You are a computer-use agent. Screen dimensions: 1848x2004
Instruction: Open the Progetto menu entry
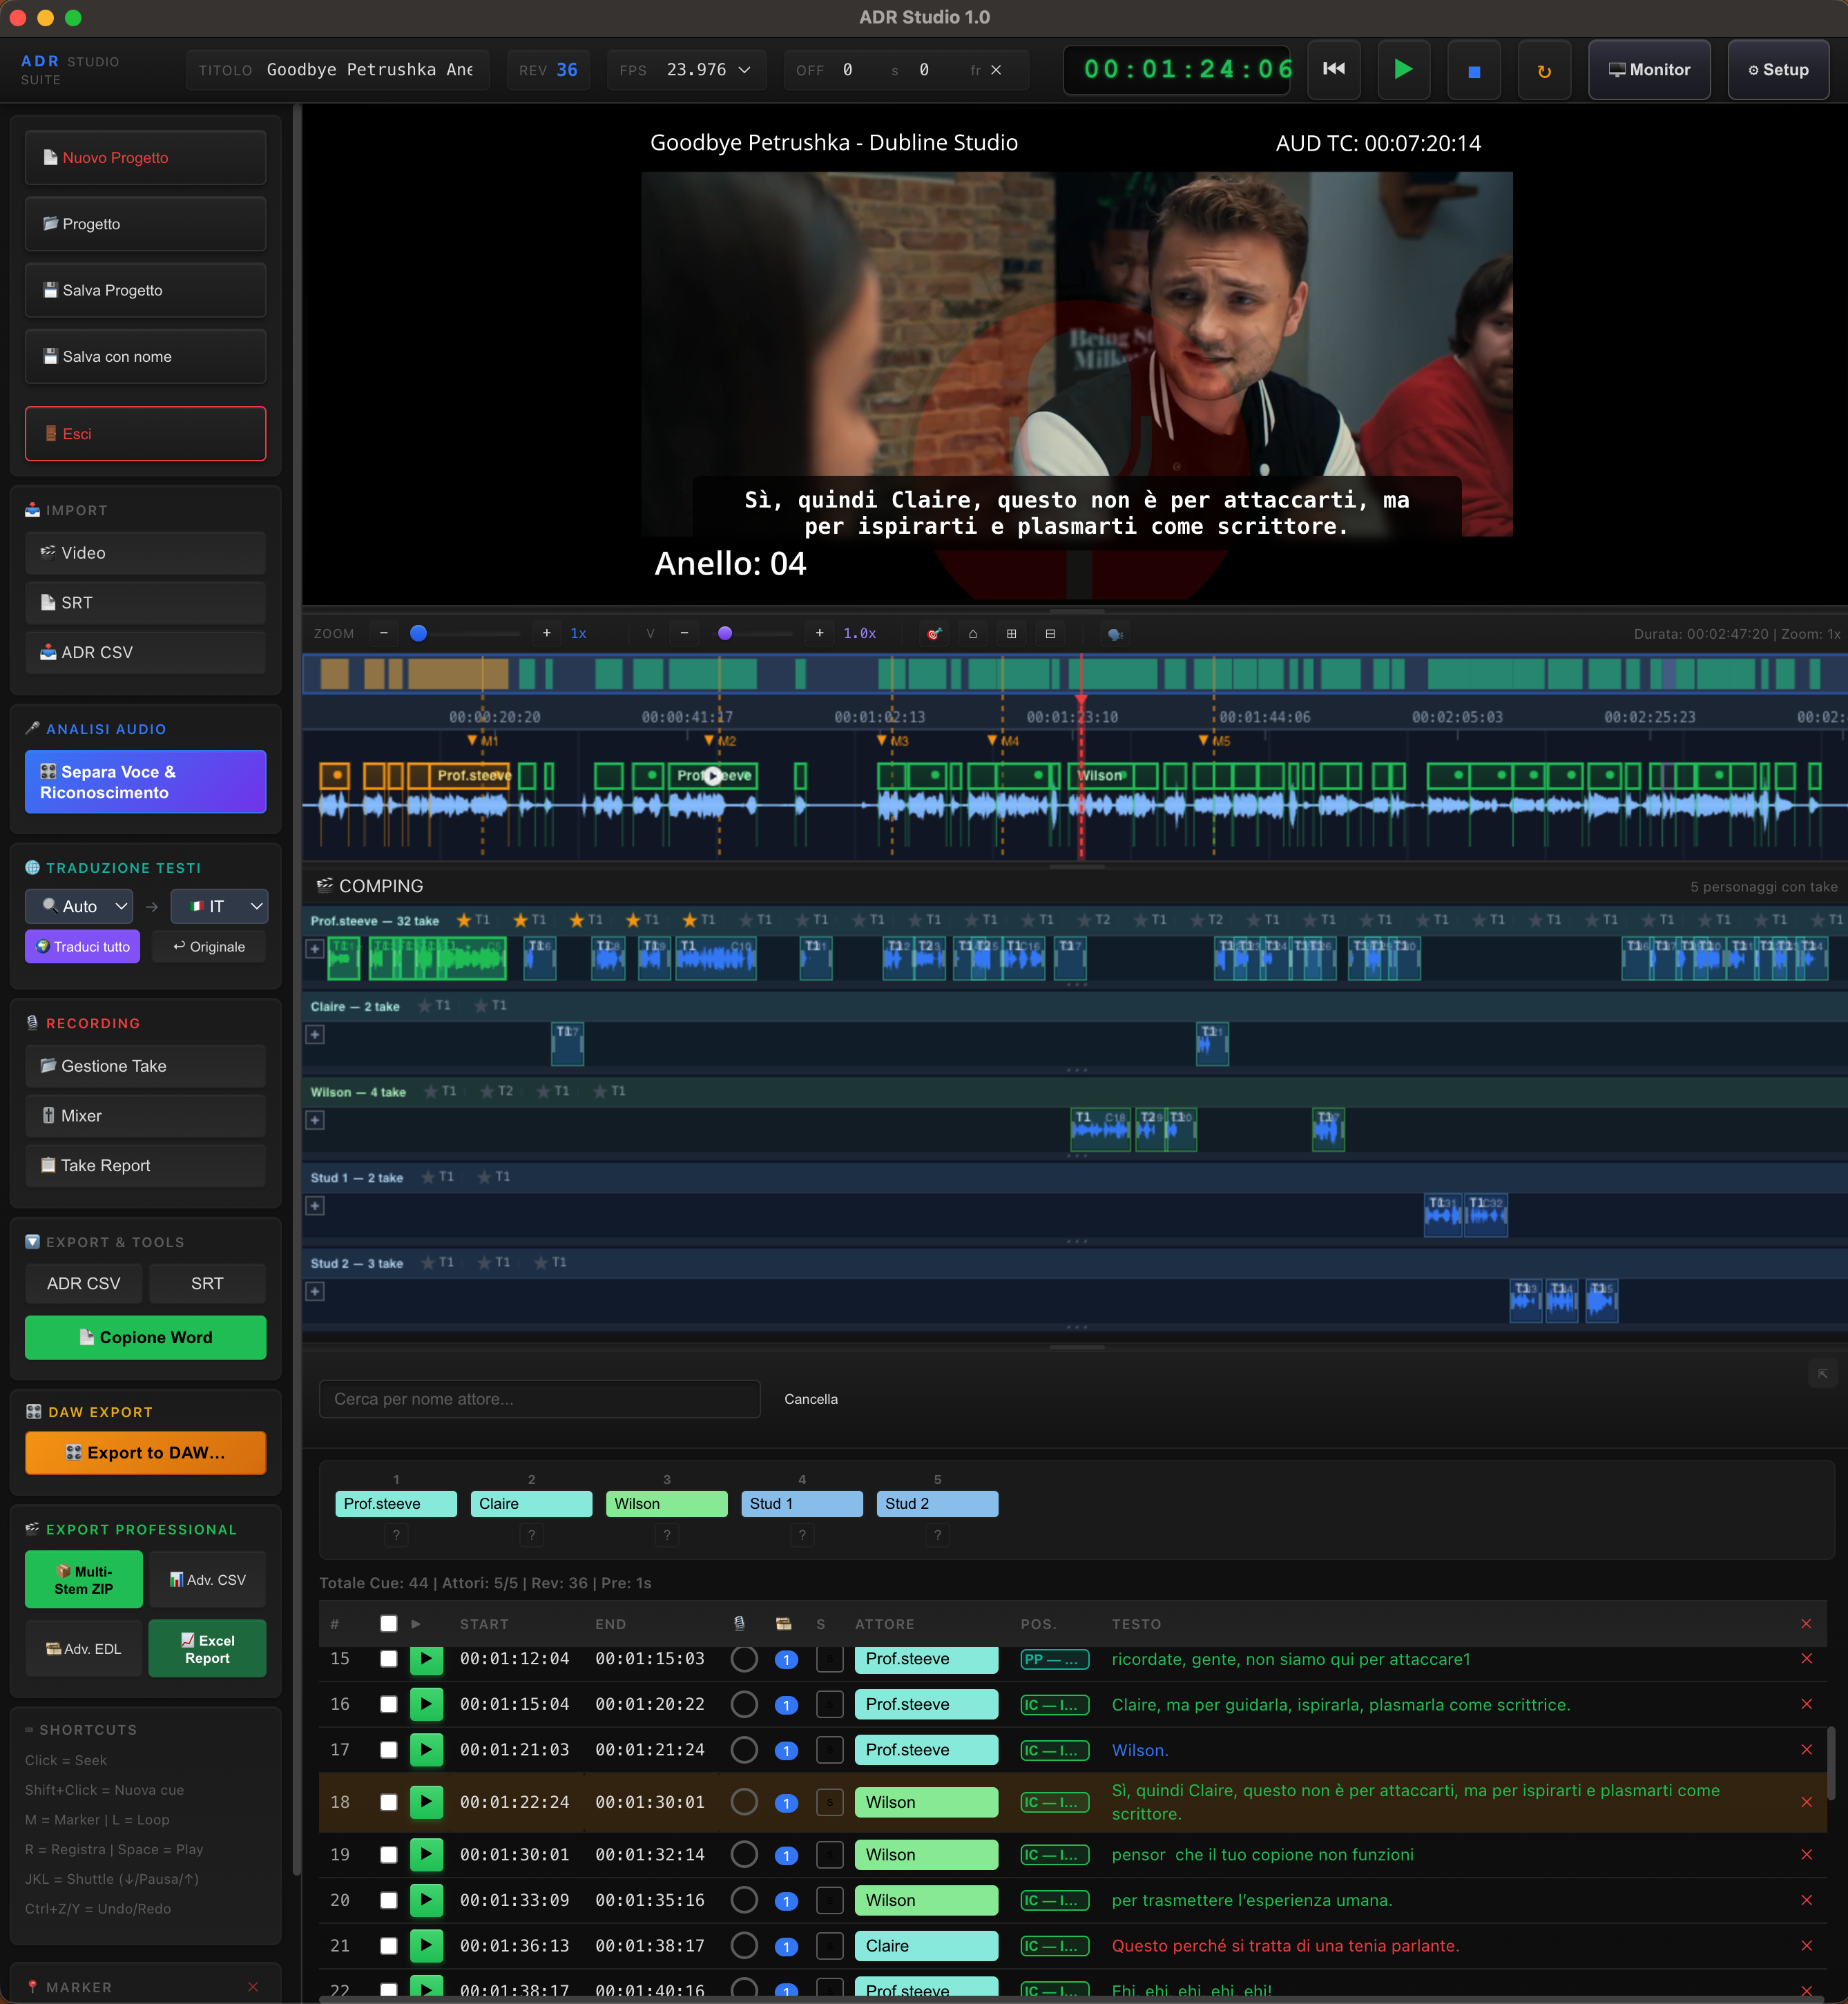[146, 224]
